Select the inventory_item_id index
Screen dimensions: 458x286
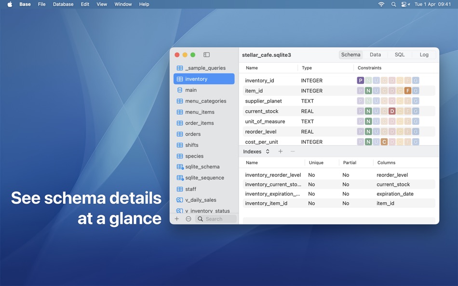pos(266,203)
